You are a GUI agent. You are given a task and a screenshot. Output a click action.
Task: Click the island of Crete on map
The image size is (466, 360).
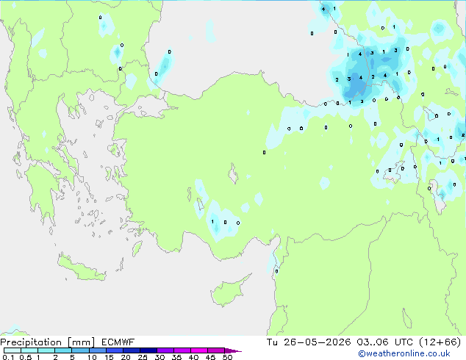click(82, 268)
